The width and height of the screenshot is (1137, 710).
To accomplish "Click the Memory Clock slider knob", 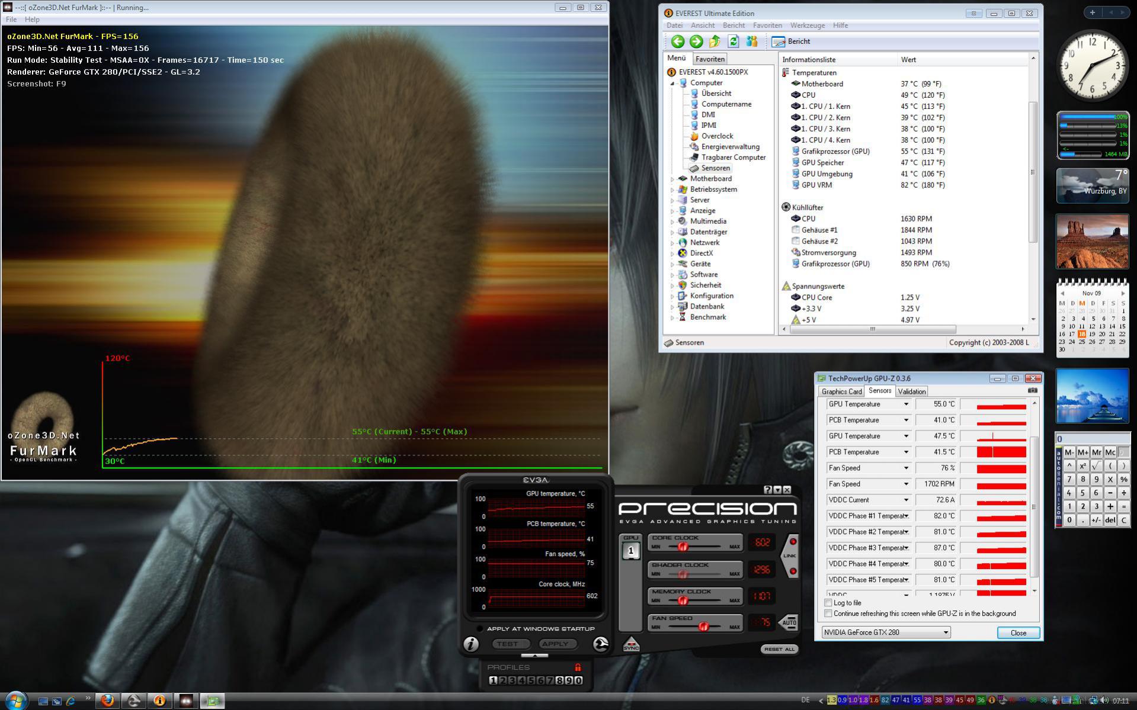I will (x=683, y=600).
